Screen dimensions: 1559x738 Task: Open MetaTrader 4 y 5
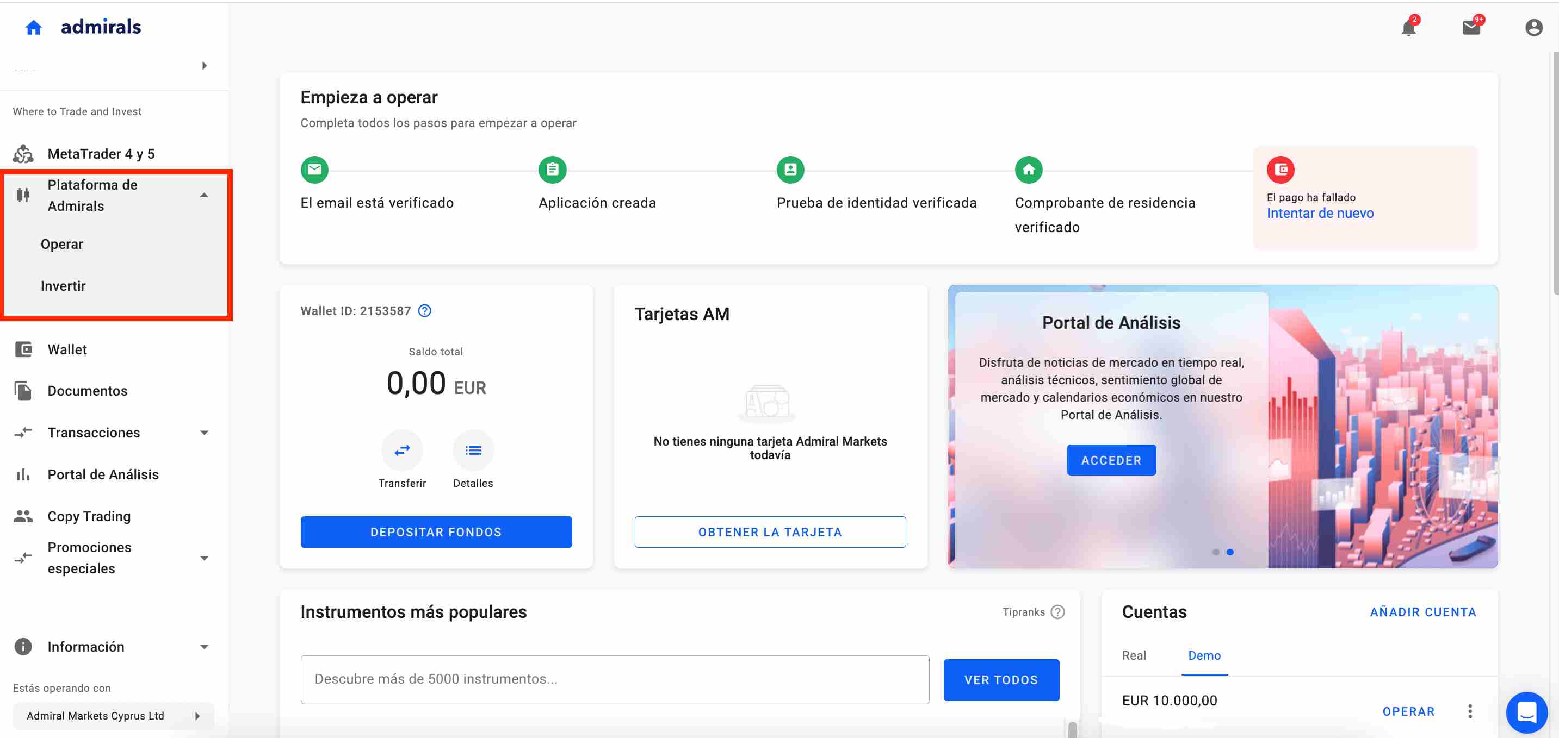point(101,154)
